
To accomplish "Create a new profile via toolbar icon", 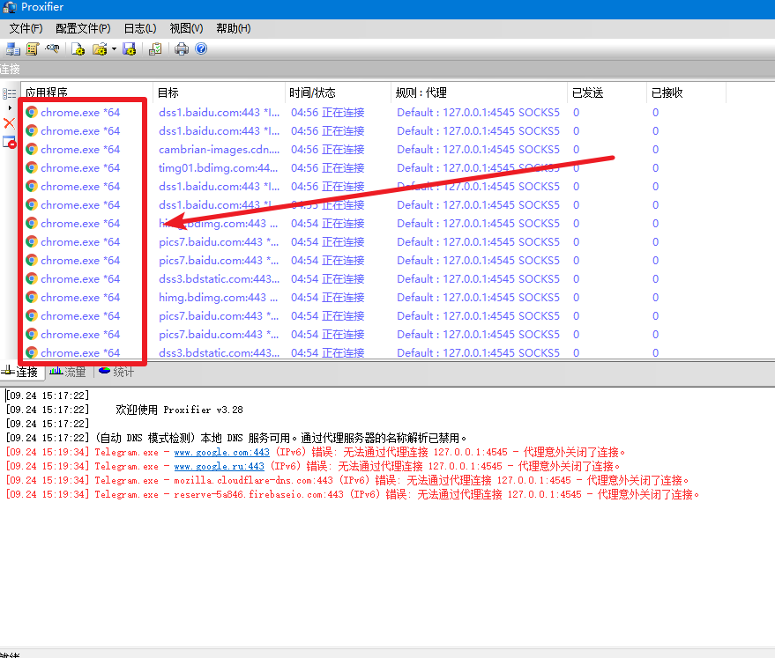I will pyautogui.click(x=78, y=48).
